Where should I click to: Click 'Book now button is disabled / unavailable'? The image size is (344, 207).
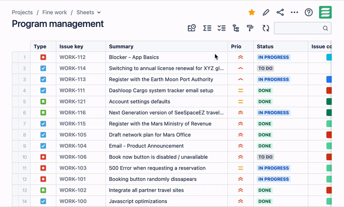[158, 157]
